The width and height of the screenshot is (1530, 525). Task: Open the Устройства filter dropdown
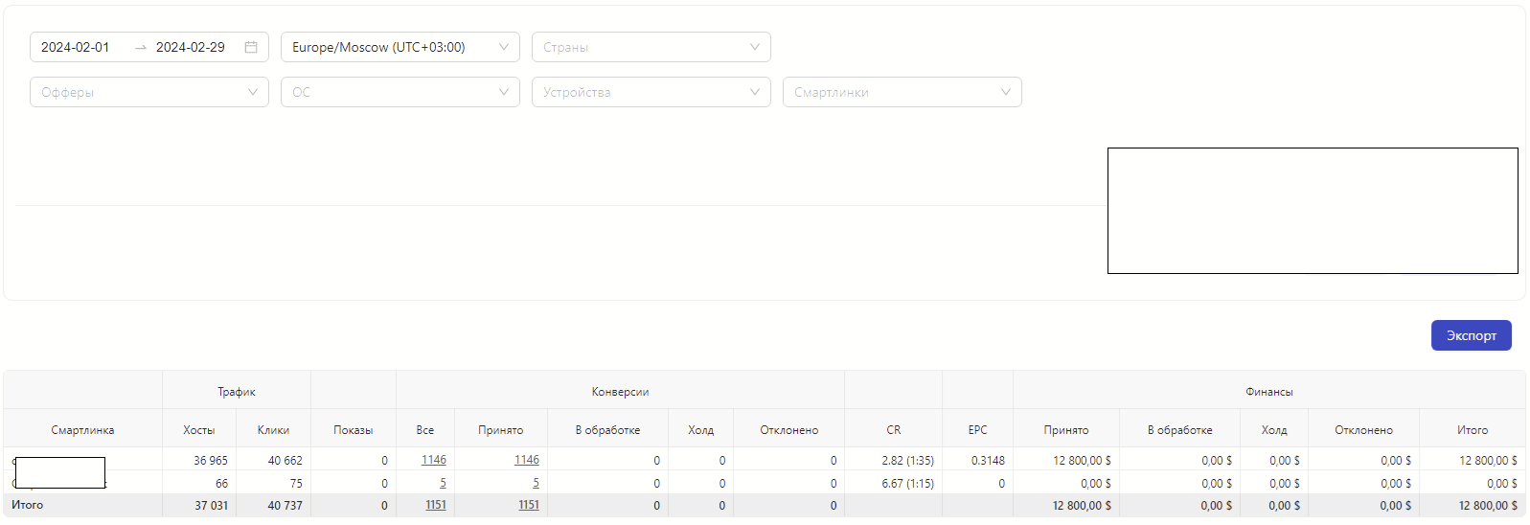point(651,92)
